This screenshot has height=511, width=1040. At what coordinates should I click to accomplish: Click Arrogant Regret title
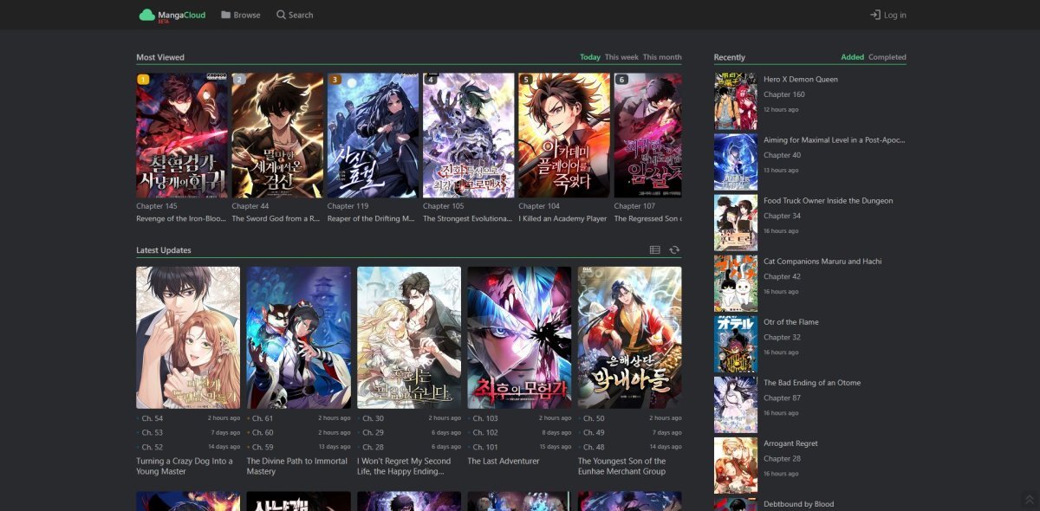(790, 443)
